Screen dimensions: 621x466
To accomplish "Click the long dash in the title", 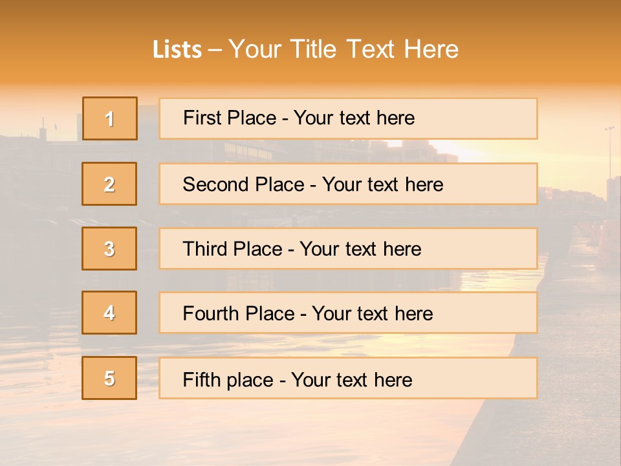I will click(215, 50).
